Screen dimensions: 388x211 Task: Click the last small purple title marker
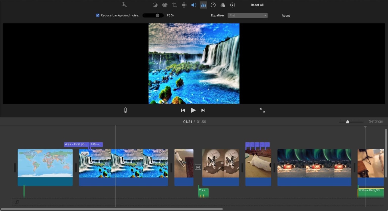point(267,145)
